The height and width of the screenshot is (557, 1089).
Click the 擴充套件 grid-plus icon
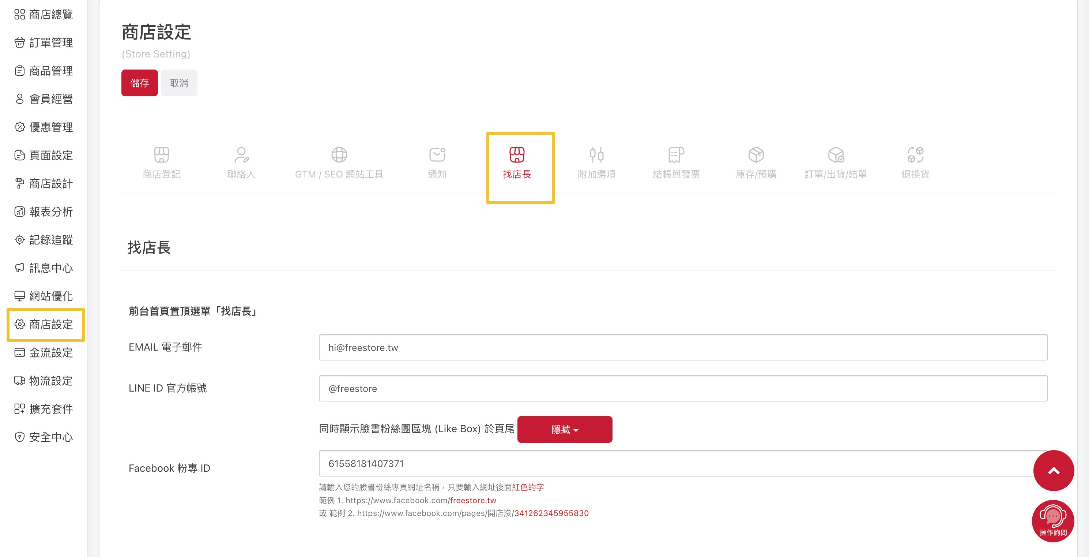[19, 409]
